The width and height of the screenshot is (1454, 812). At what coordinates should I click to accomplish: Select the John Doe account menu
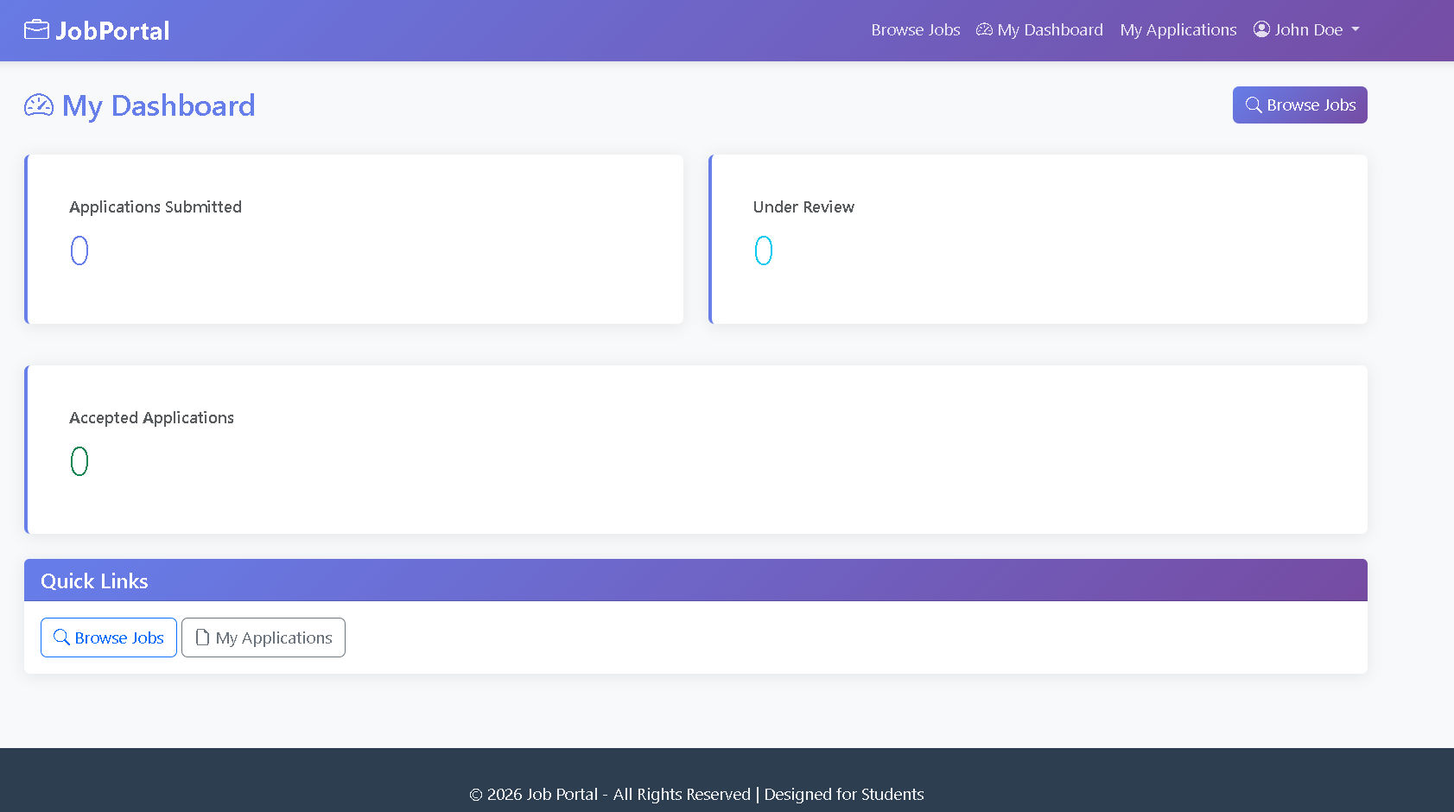[1306, 29]
